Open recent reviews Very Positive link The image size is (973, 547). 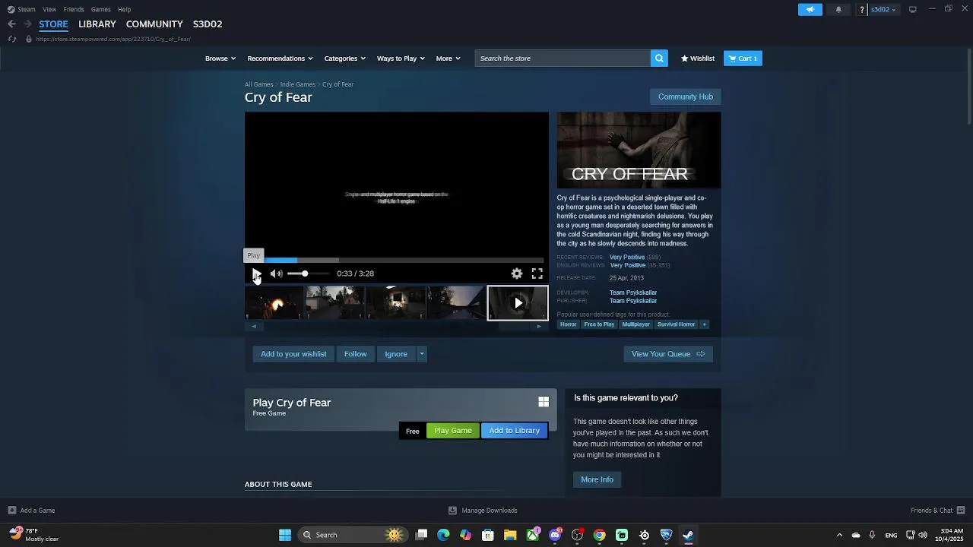tap(627, 258)
